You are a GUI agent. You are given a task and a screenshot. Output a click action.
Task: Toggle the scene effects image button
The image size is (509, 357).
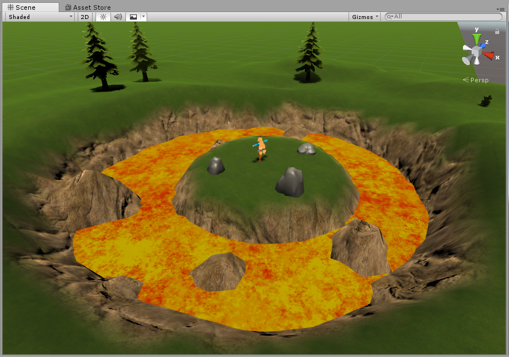coord(133,17)
